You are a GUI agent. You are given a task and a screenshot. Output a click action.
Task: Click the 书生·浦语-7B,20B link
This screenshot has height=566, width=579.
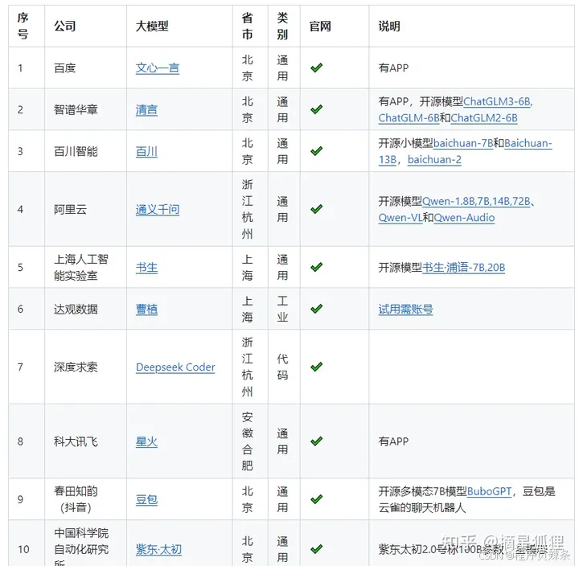coord(463,268)
